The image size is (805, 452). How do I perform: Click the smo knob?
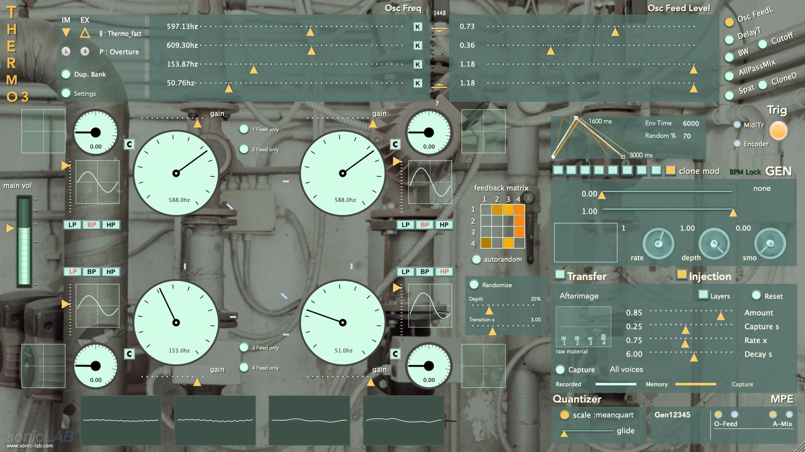tap(770, 244)
